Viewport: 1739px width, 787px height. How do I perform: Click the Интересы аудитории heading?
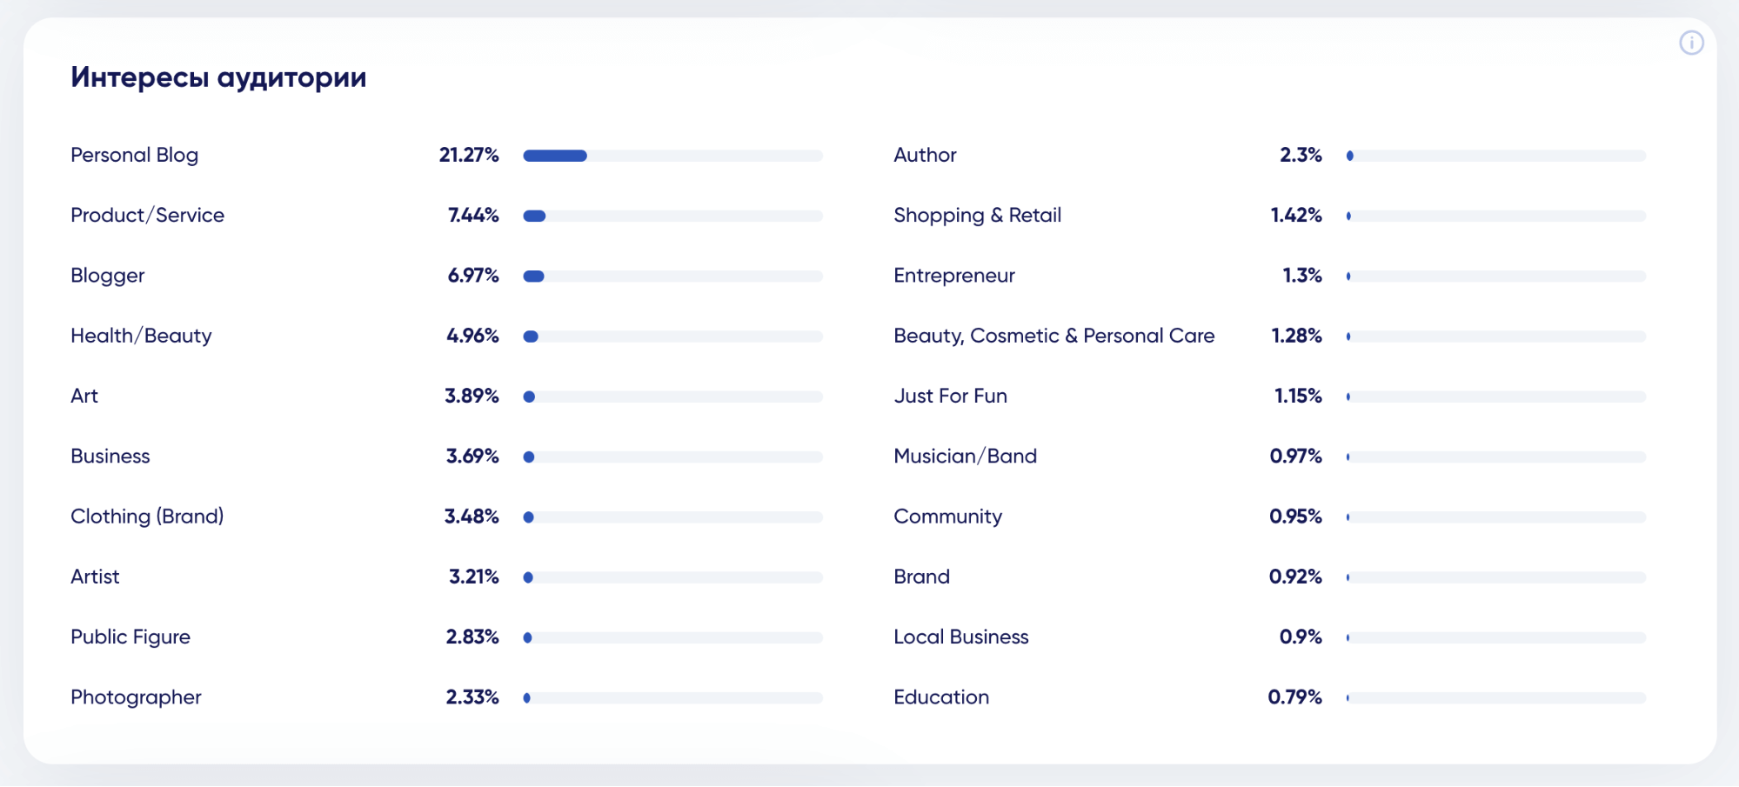point(218,77)
